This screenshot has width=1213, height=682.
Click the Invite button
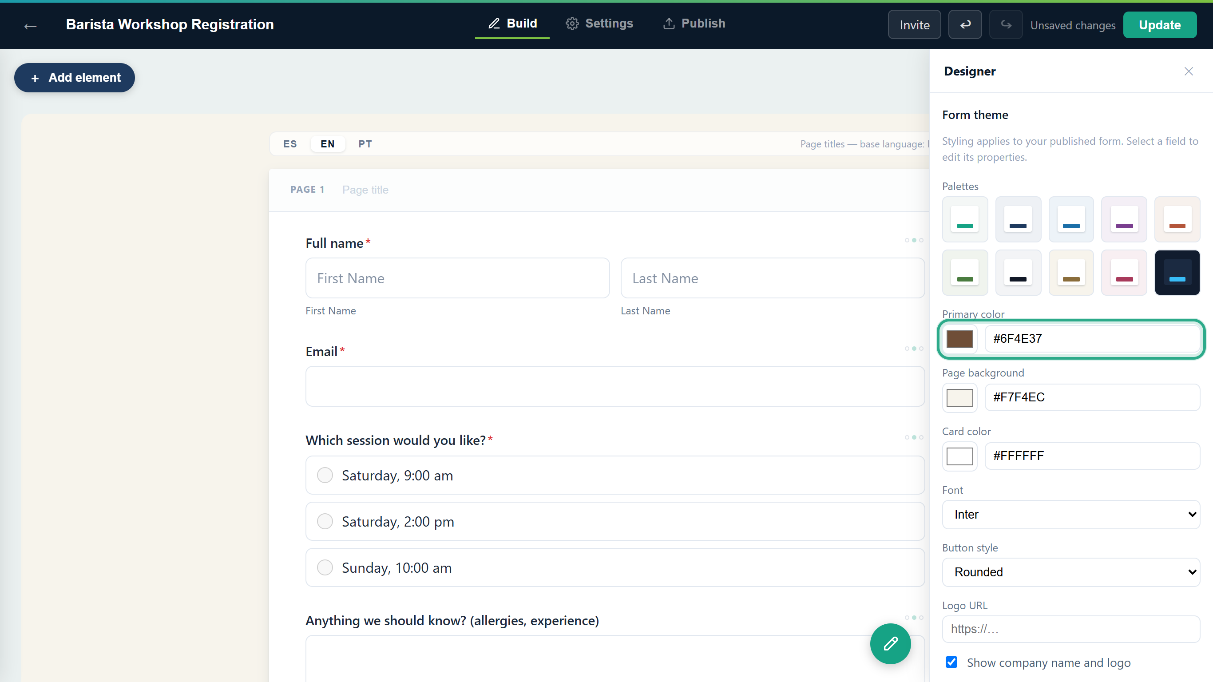coord(915,24)
